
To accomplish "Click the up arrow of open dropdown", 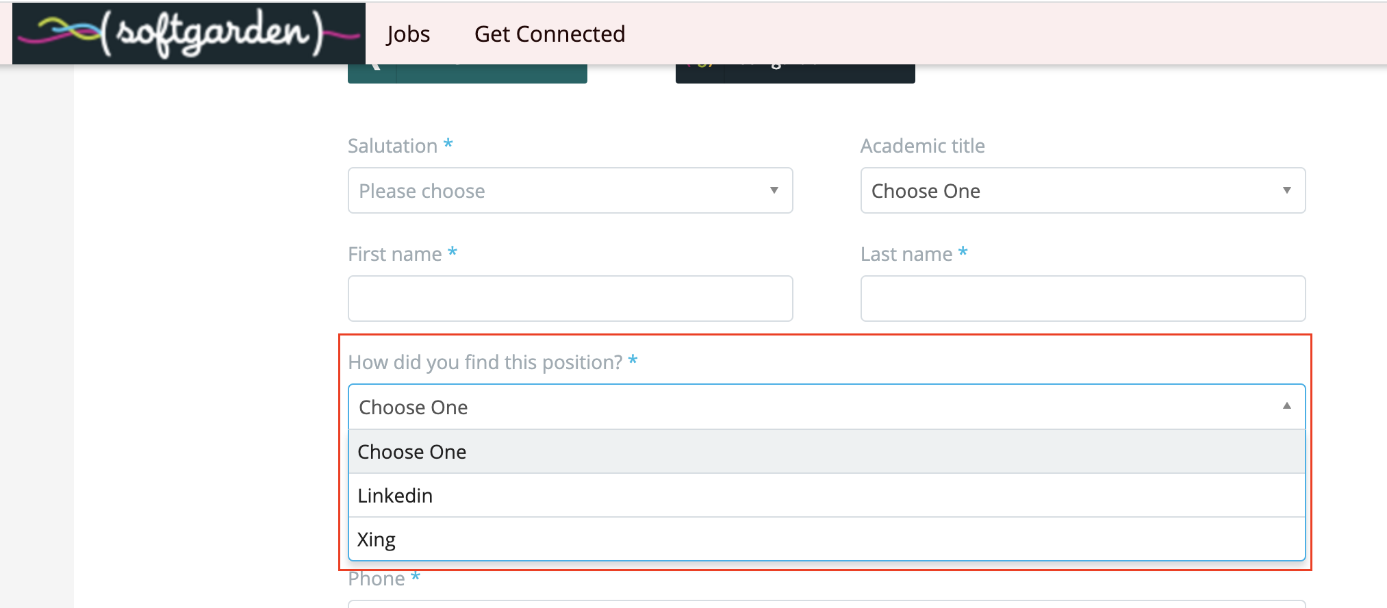I will tap(1287, 406).
